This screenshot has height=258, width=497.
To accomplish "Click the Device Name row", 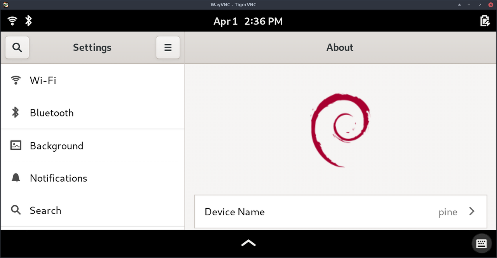I will point(341,211).
